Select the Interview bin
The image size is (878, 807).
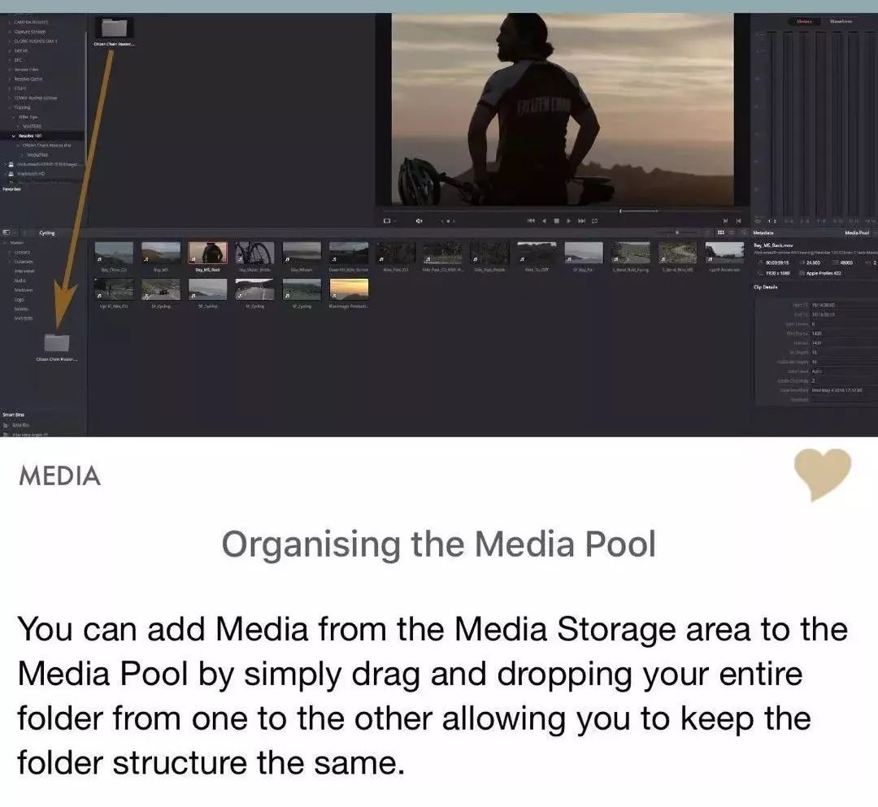click(24, 271)
